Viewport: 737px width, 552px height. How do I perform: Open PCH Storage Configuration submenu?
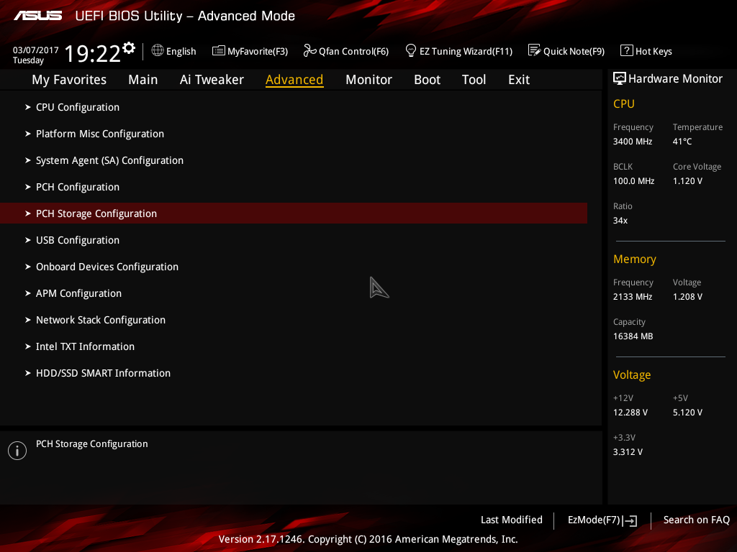(x=294, y=213)
